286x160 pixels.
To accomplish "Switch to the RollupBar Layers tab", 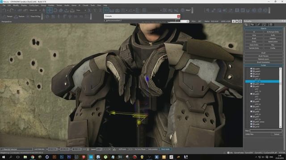I will point(271,25).
